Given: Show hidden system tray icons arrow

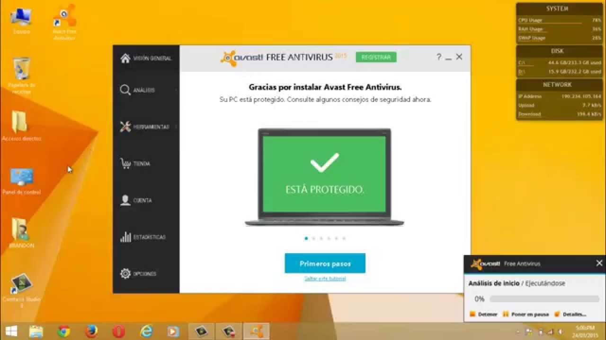Looking at the screenshot, I should [518, 332].
